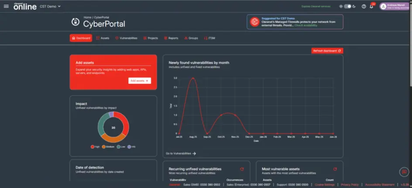Open the Vulnerabilities tab
The image size is (412, 188).
tap(127, 38)
